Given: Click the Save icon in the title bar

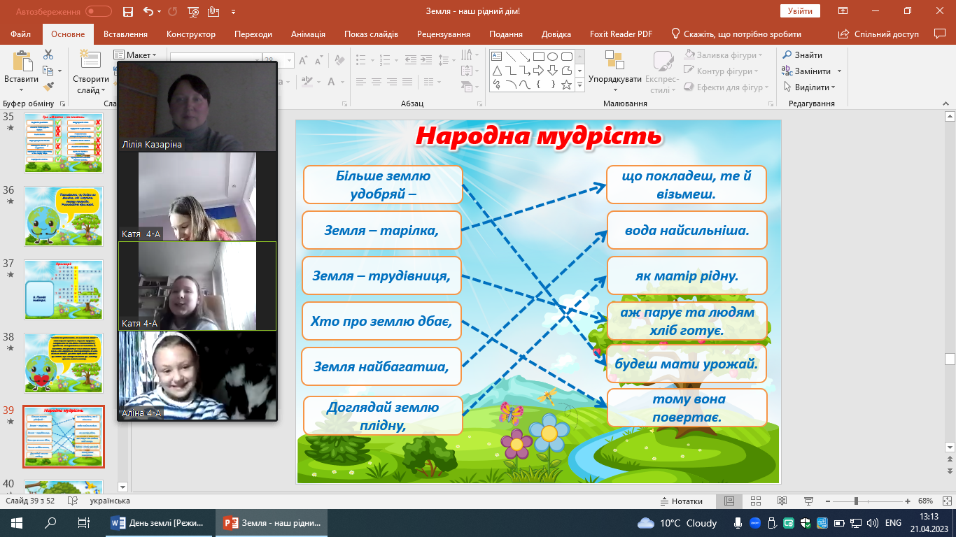Looking at the screenshot, I should (127, 11).
